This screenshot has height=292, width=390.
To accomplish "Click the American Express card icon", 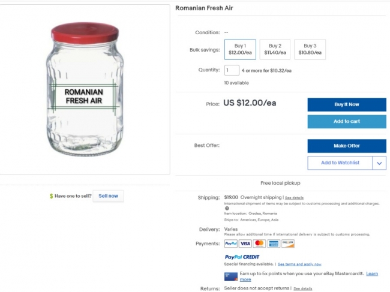I will (x=274, y=243).
